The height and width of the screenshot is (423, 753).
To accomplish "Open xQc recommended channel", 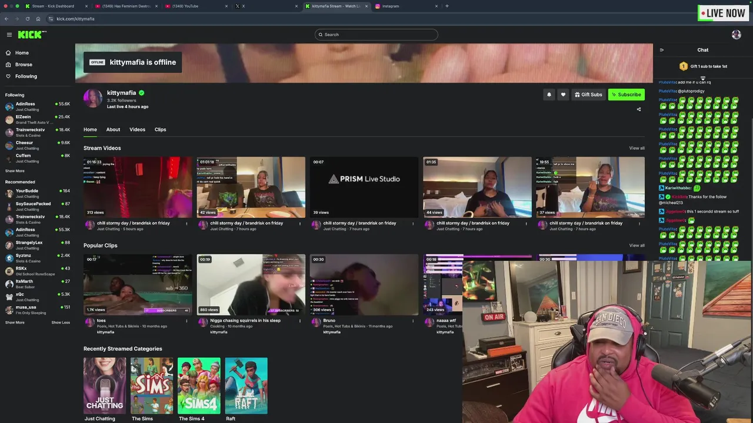I will coord(37,297).
